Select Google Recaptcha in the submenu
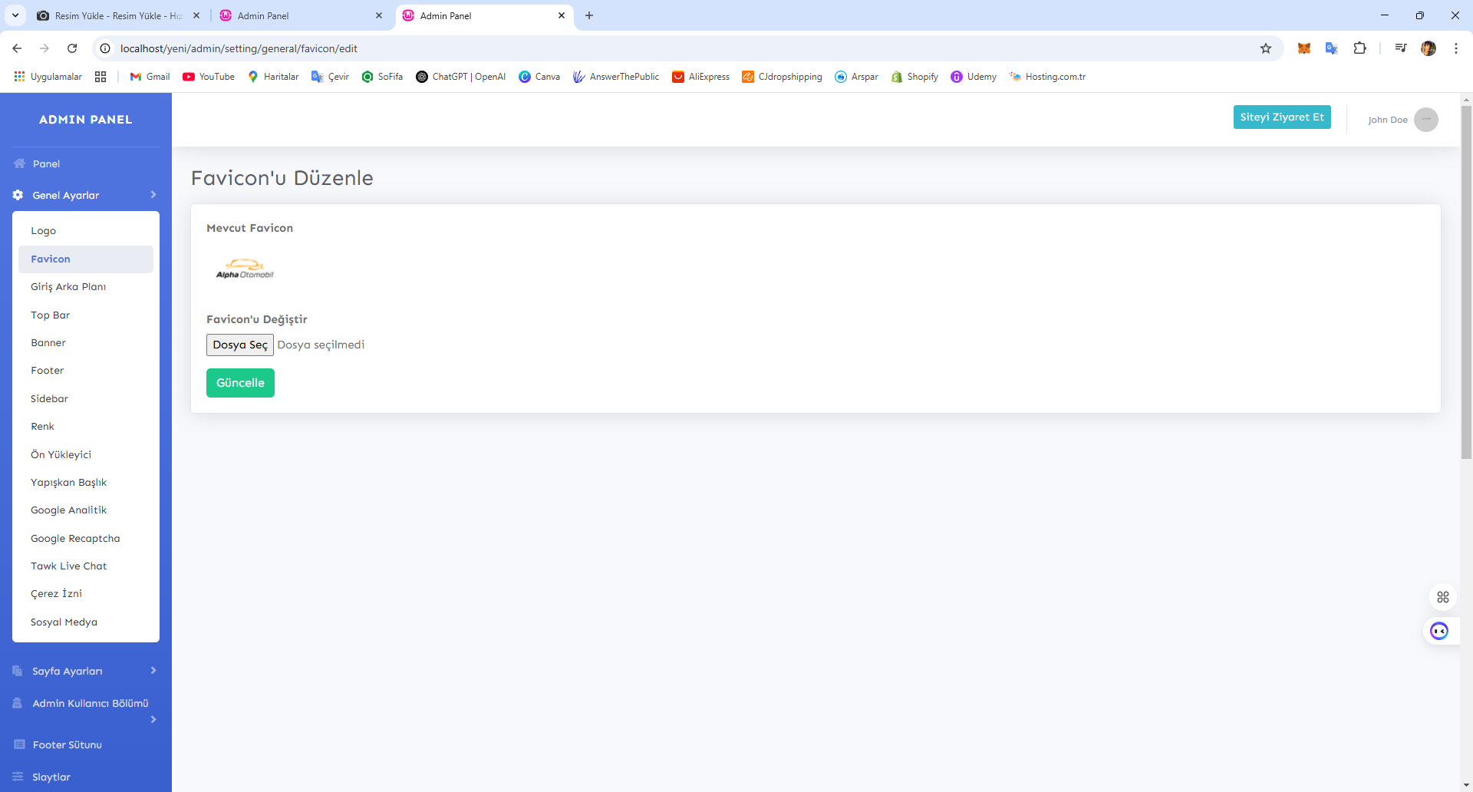Image resolution: width=1473 pixels, height=792 pixels. point(75,538)
